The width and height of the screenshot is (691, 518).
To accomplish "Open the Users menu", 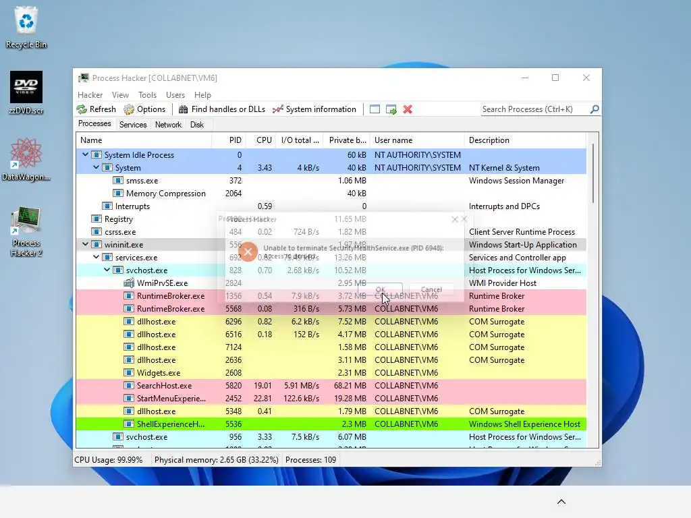I will coord(175,94).
